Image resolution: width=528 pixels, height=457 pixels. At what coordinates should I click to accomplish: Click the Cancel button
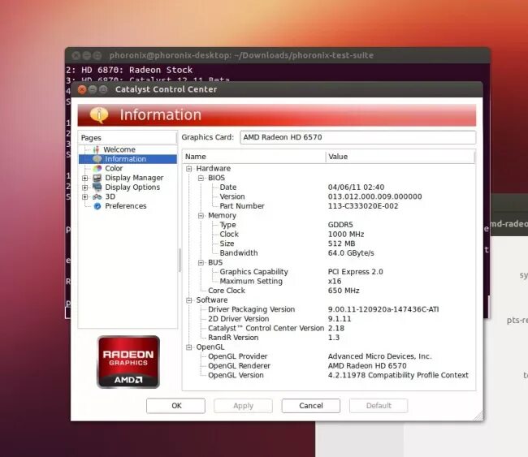311,406
